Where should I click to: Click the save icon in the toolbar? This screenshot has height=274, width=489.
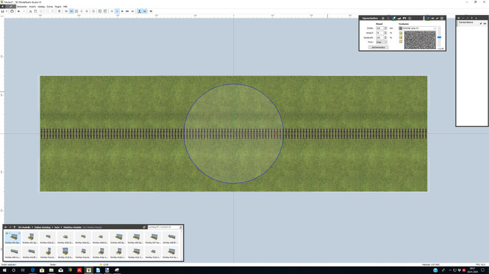[3, 11]
